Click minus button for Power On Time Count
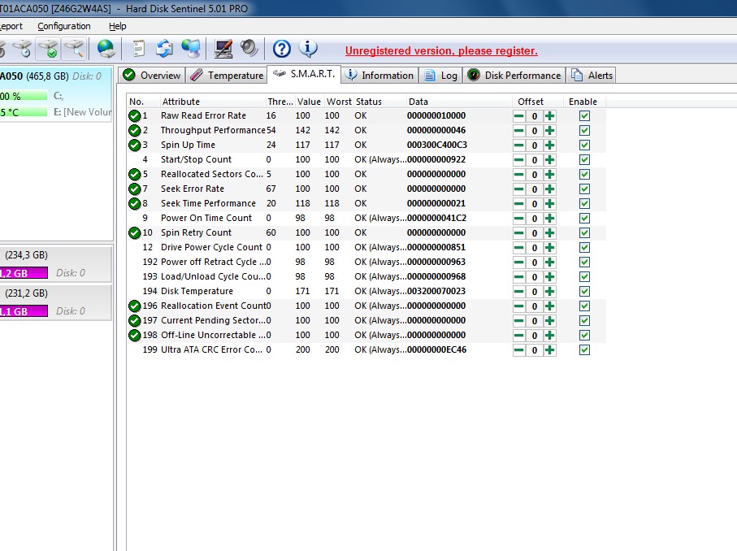This screenshot has width=737, height=551. (x=519, y=218)
